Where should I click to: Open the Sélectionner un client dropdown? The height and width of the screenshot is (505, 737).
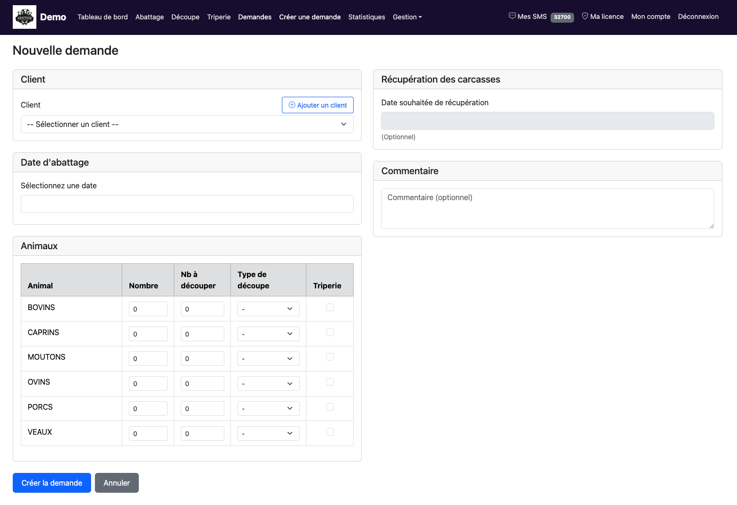187,124
